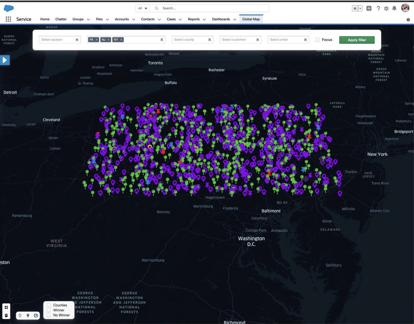Image resolution: width=414 pixels, height=324 pixels.
Task: Open the setup gear icon
Action: (386, 8)
